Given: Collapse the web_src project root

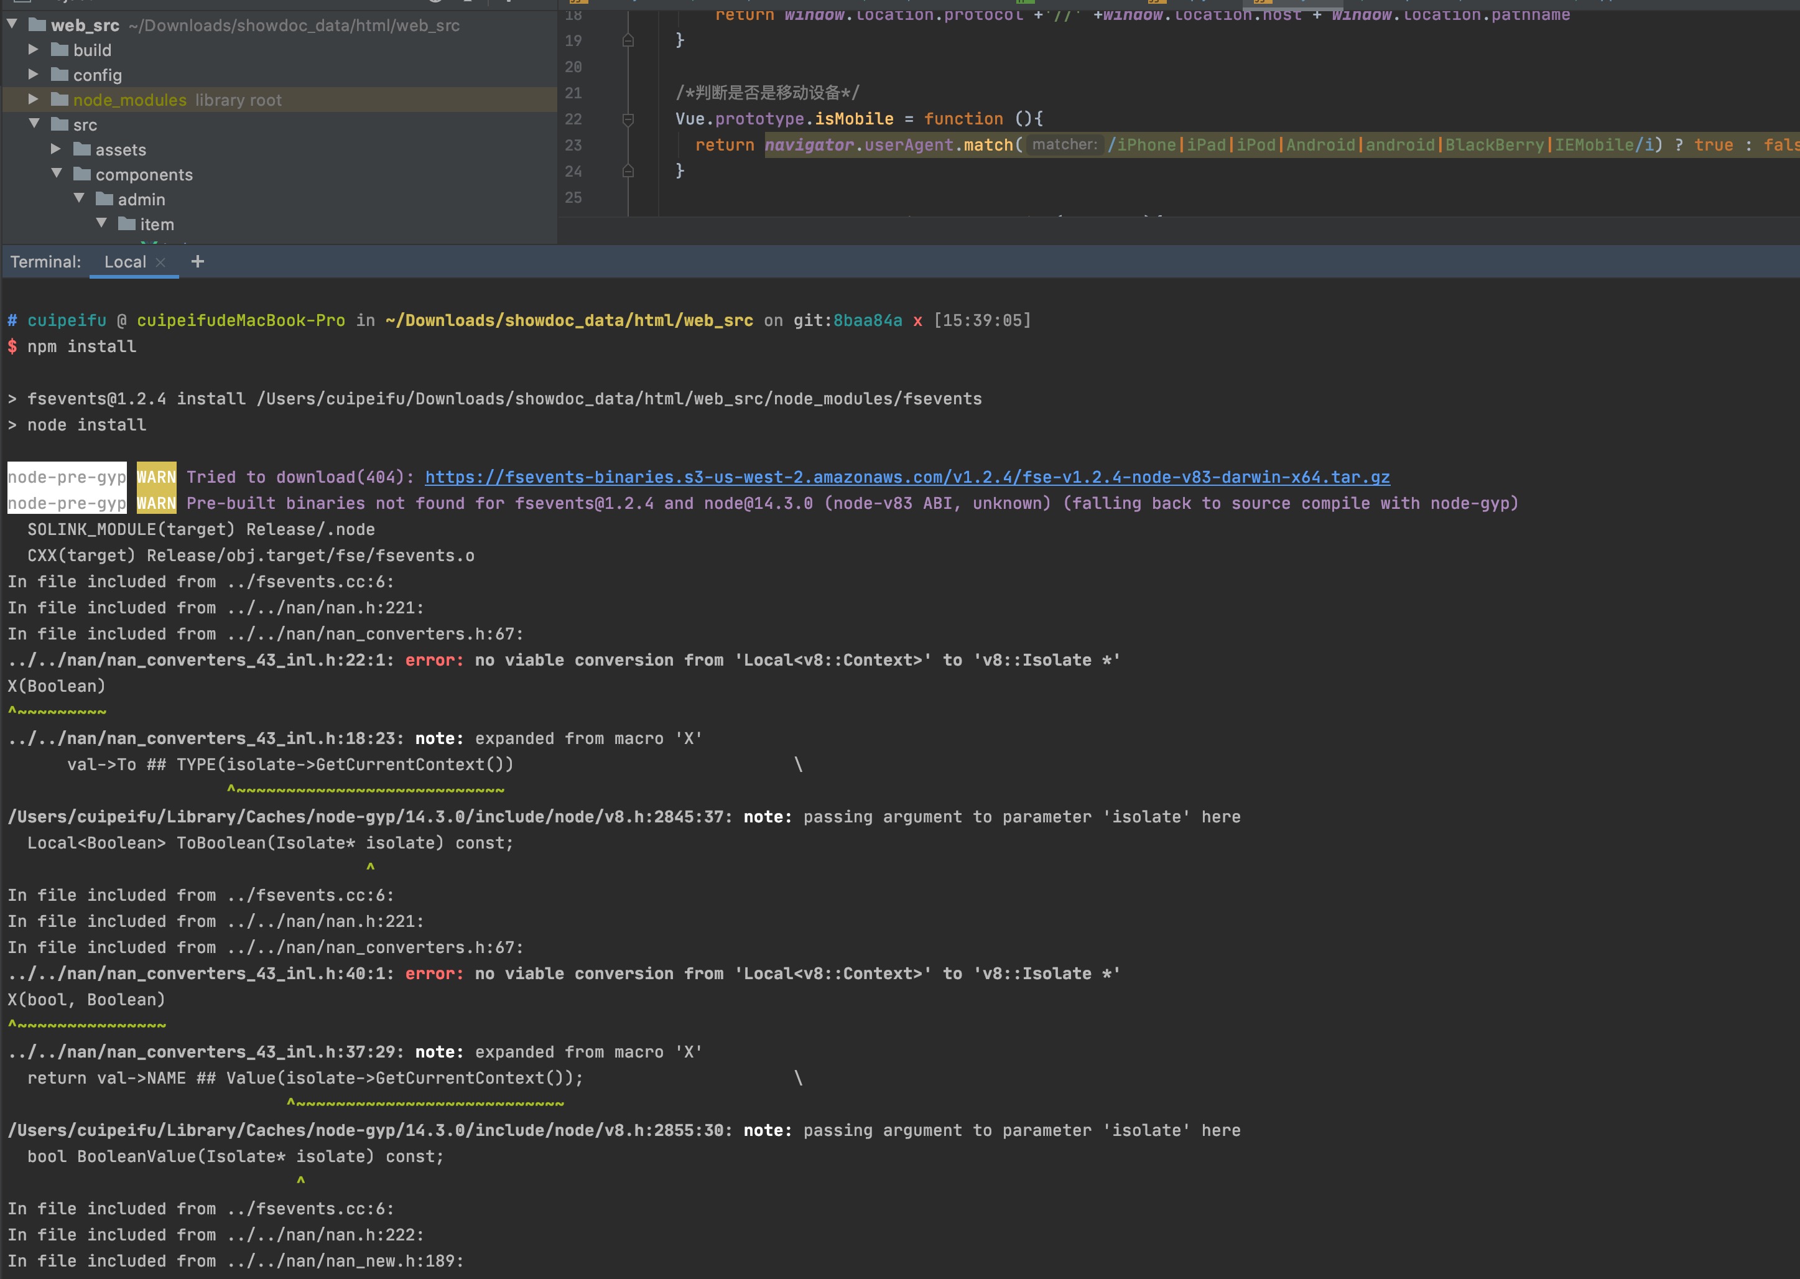Looking at the screenshot, I should coord(12,24).
